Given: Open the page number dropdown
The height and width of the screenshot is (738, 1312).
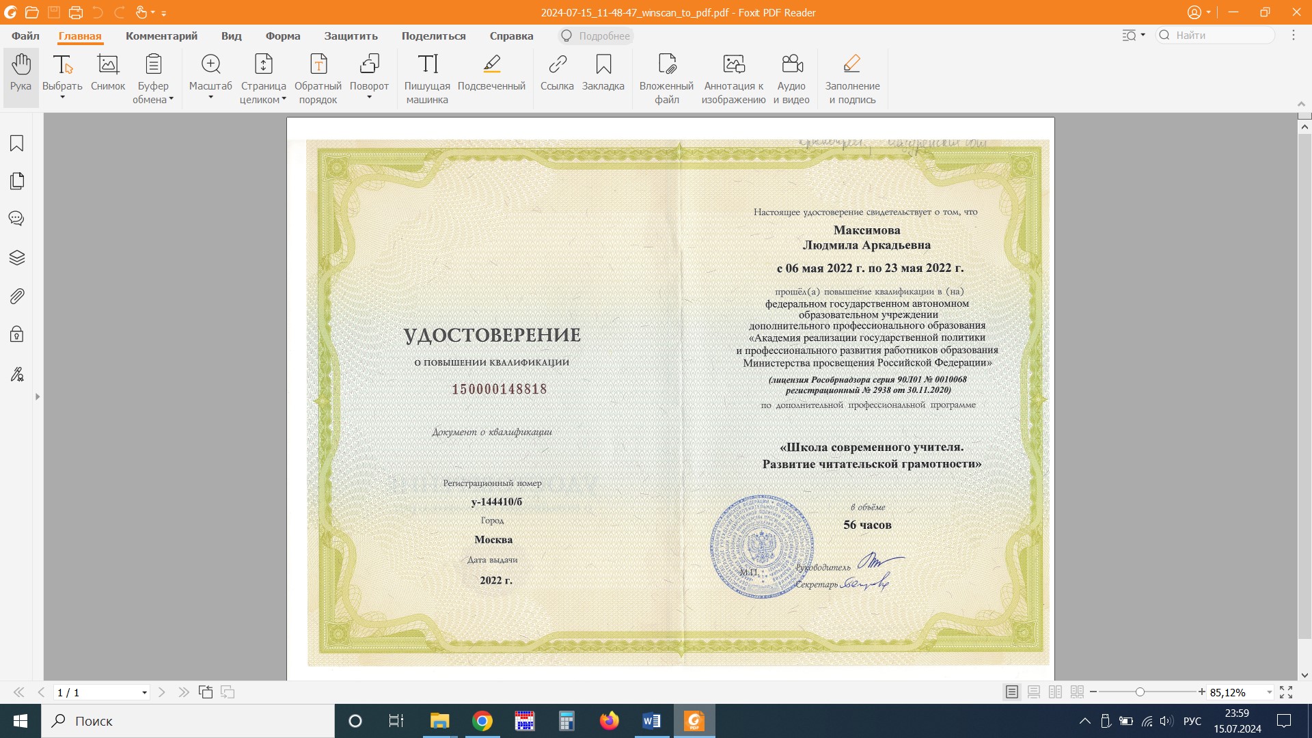Looking at the screenshot, I should (x=144, y=693).
